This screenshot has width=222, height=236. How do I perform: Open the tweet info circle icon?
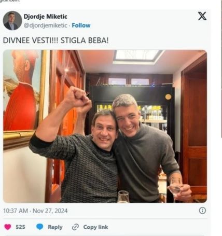[202, 211]
